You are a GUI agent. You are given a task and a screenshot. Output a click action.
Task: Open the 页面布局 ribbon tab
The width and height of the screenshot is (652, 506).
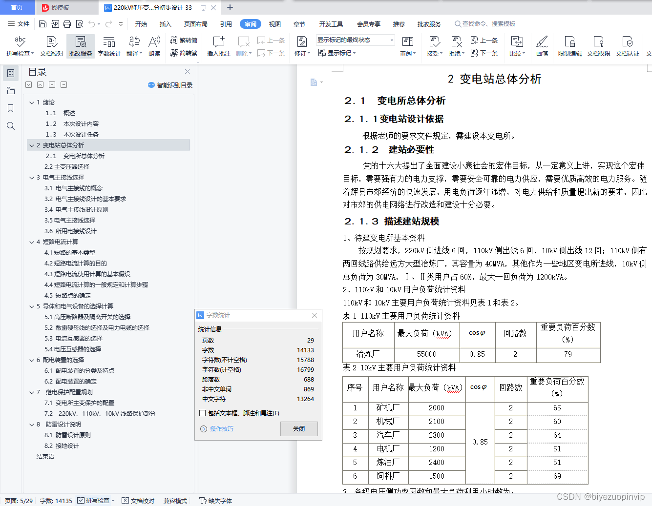click(x=196, y=24)
